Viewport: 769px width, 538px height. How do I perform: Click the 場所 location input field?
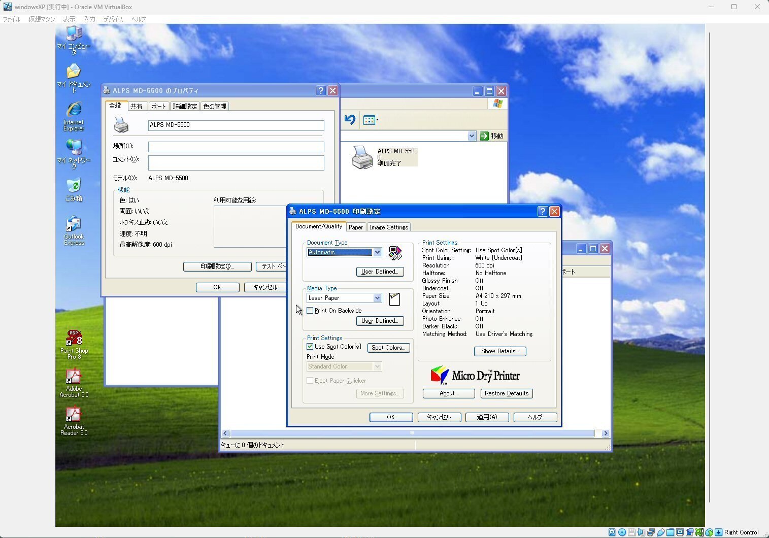[x=236, y=147]
